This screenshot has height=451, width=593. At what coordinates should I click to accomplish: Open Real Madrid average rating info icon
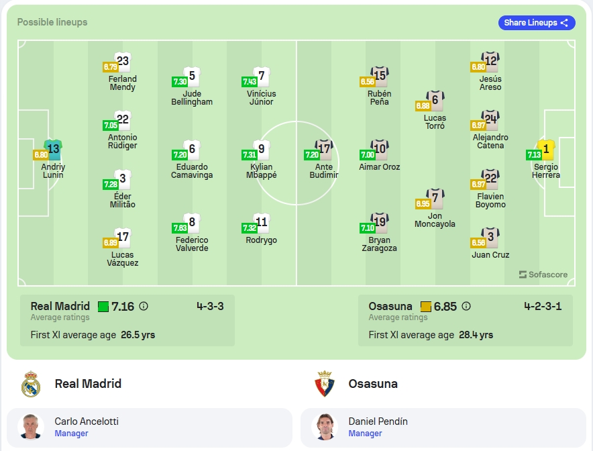click(x=144, y=306)
